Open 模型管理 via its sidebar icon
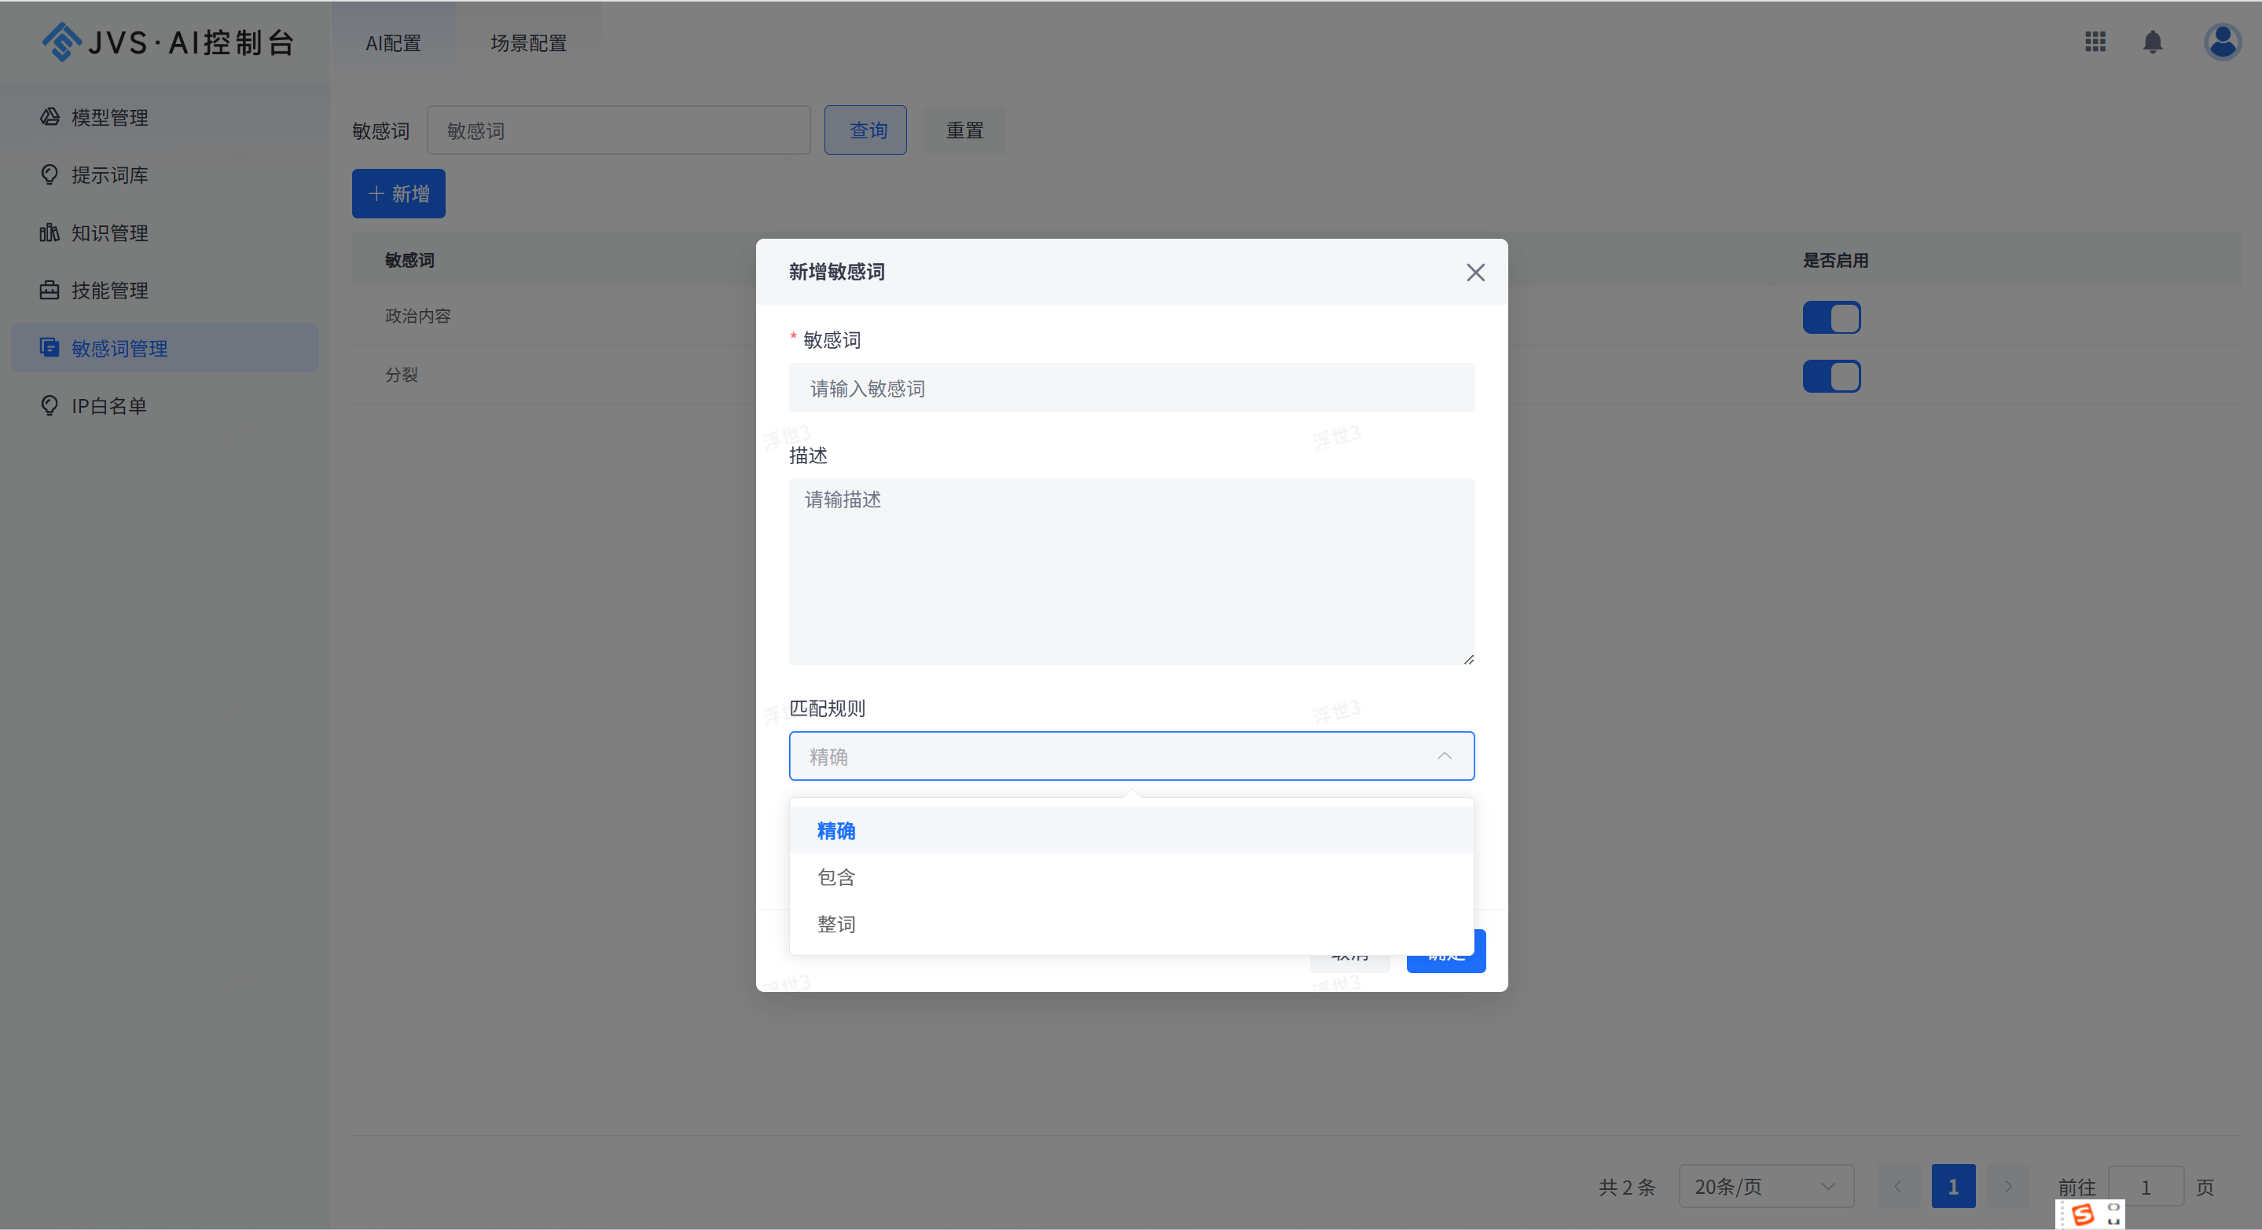 tap(50, 117)
